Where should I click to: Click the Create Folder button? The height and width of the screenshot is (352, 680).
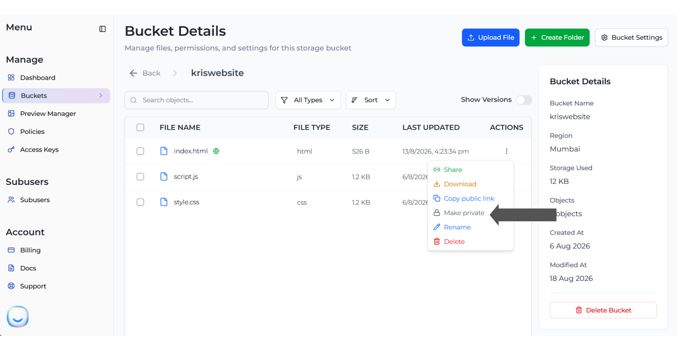557,38
